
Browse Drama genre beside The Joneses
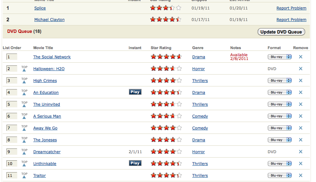[x=198, y=140]
